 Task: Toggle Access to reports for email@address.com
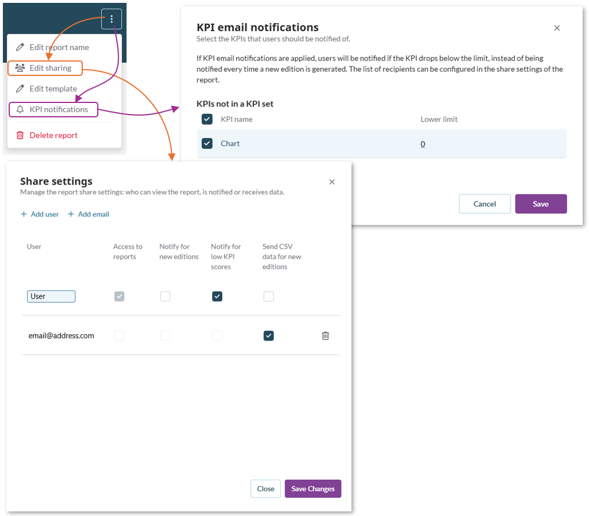(120, 336)
